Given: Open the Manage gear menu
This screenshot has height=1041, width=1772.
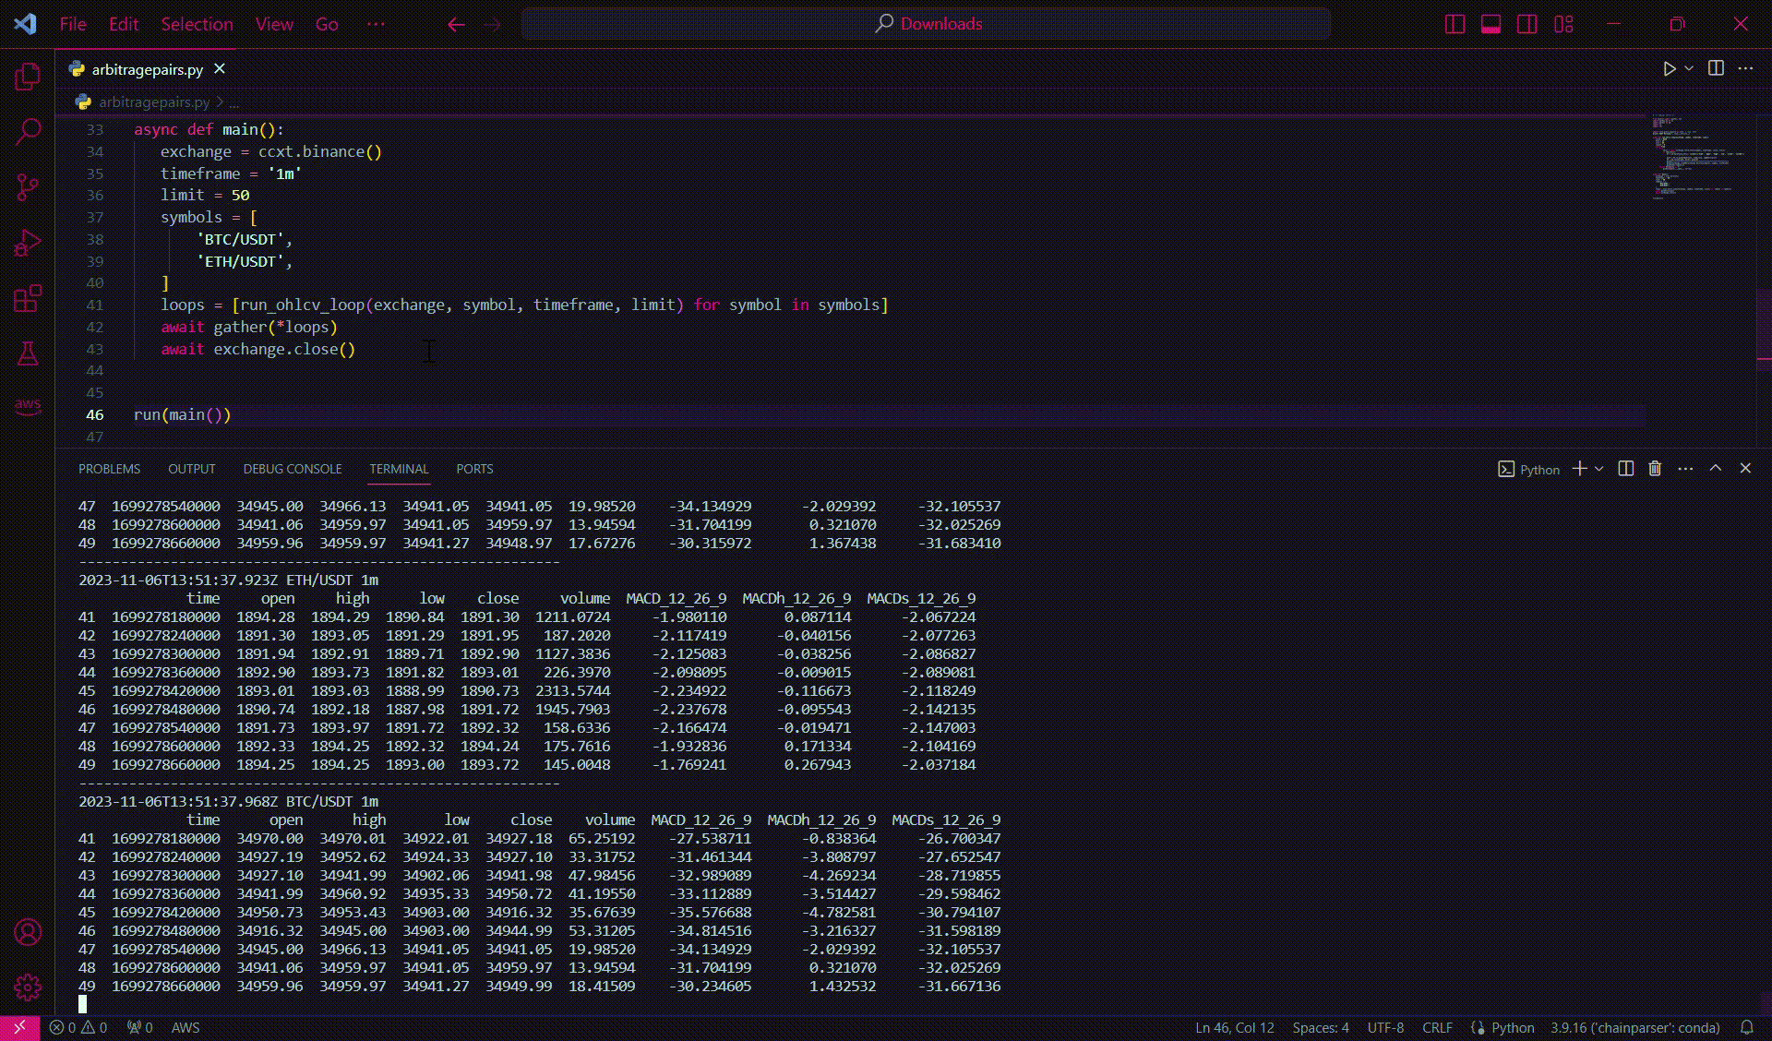Looking at the screenshot, I should click(28, 987).
